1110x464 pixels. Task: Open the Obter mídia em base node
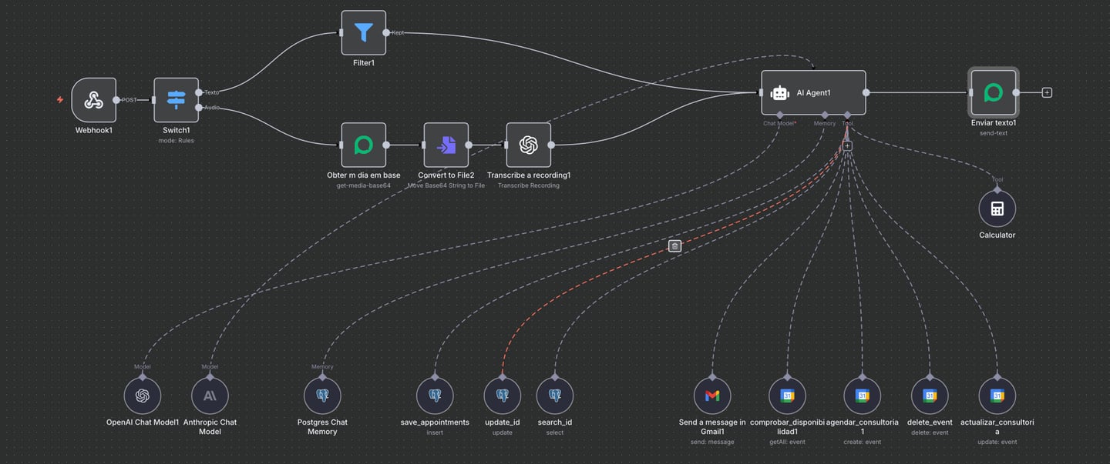364,145
